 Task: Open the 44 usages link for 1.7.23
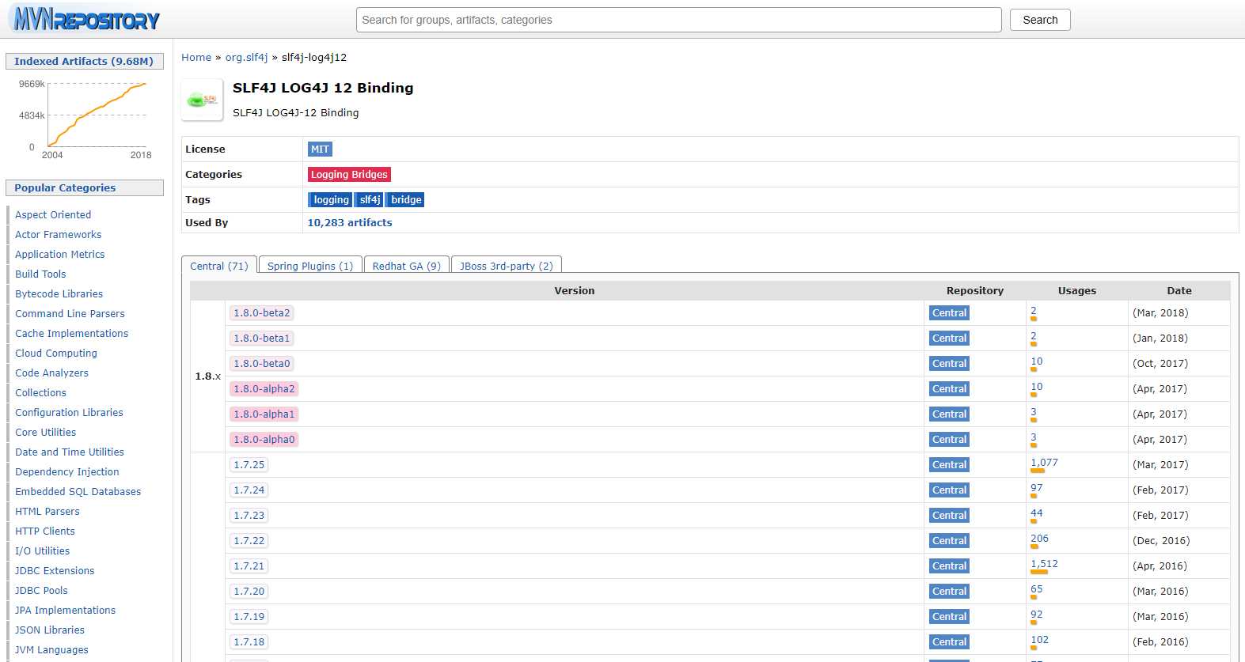point(1036,513)
